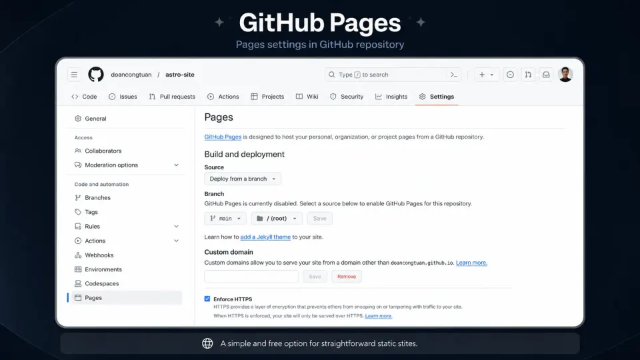
Task: Open the Insights tab
Action: pyautogui.click(x=391, y=97)
